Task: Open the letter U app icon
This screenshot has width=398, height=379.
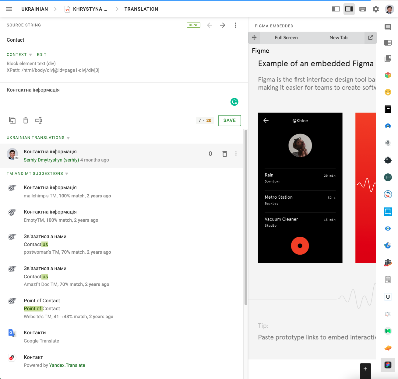Action: click(388, 297)
